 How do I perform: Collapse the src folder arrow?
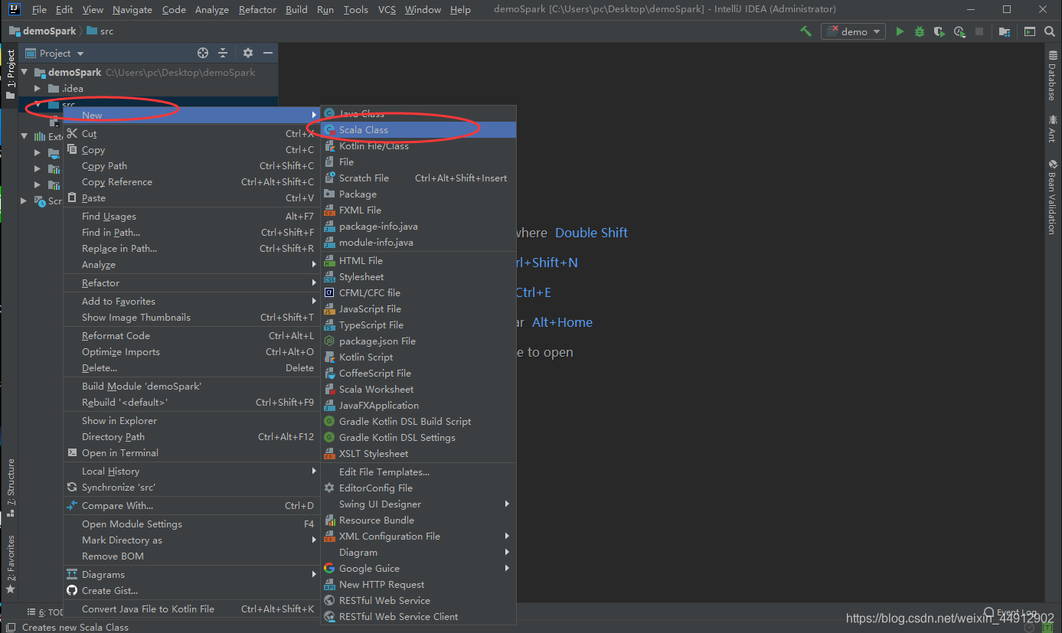(x=37, y=104)
